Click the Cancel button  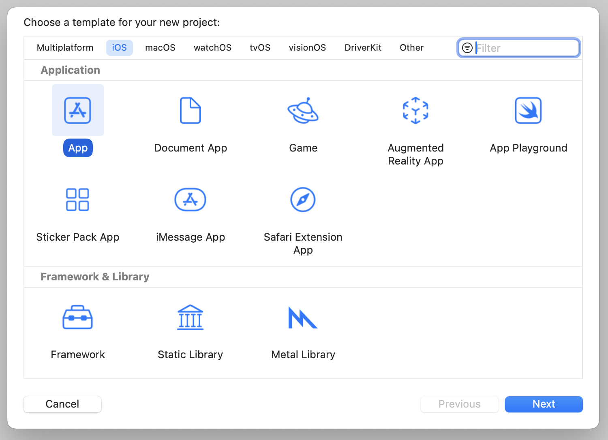pyautogui.click(x=62, y=404)
